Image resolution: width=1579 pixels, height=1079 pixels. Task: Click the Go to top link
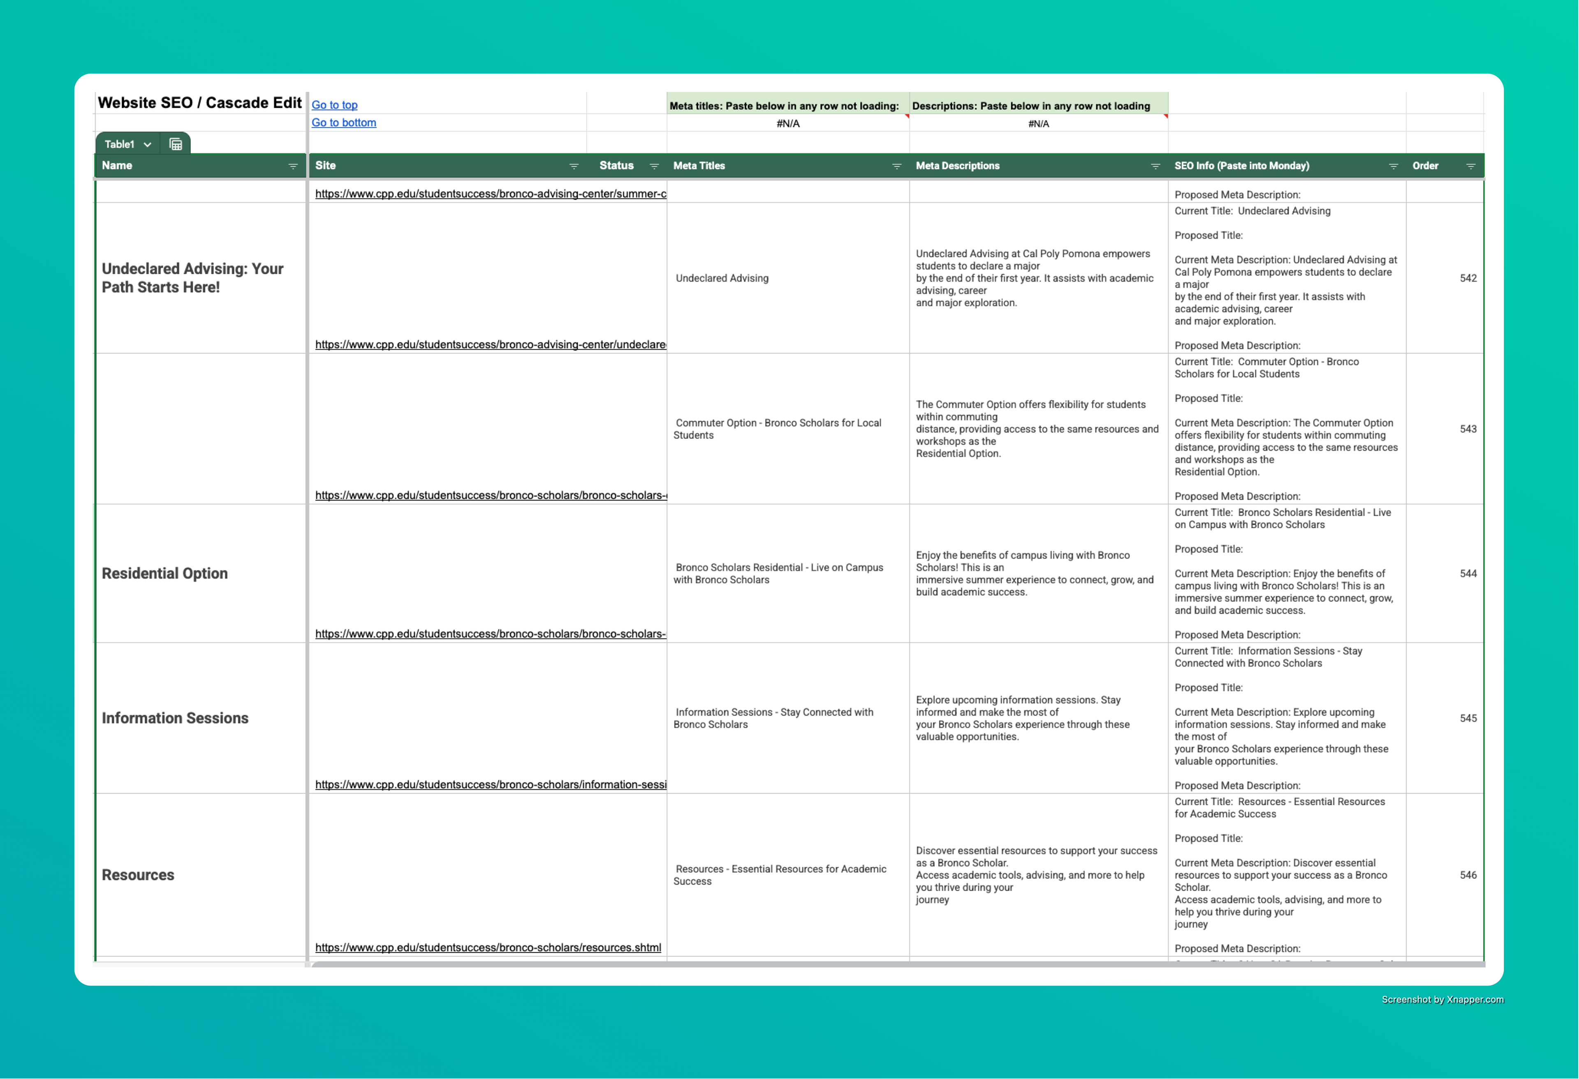click(x=334, y=104)
